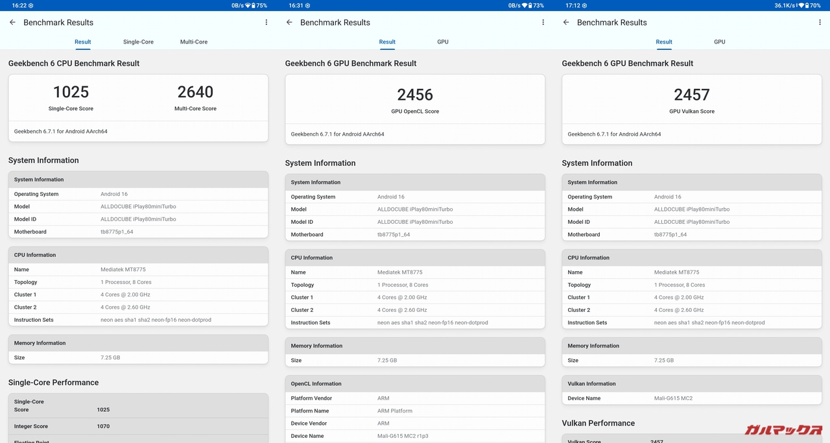Tap the battery indicator showing 73%
830x443 pixels.
[x=536, y=5]
